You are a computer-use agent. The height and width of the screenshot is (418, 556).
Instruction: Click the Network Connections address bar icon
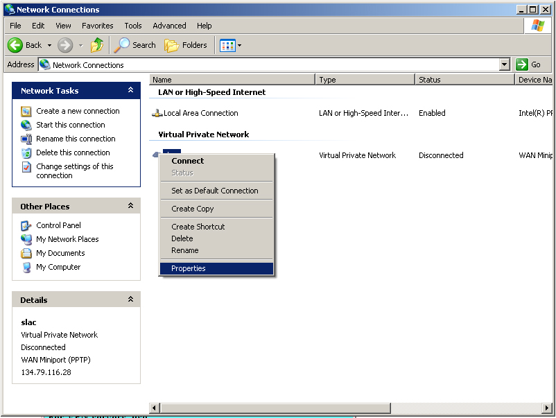click(44, 64)
